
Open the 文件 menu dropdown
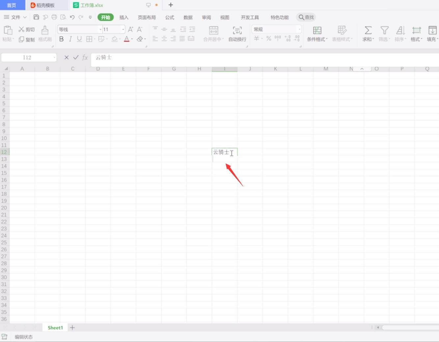coord(15,17)
